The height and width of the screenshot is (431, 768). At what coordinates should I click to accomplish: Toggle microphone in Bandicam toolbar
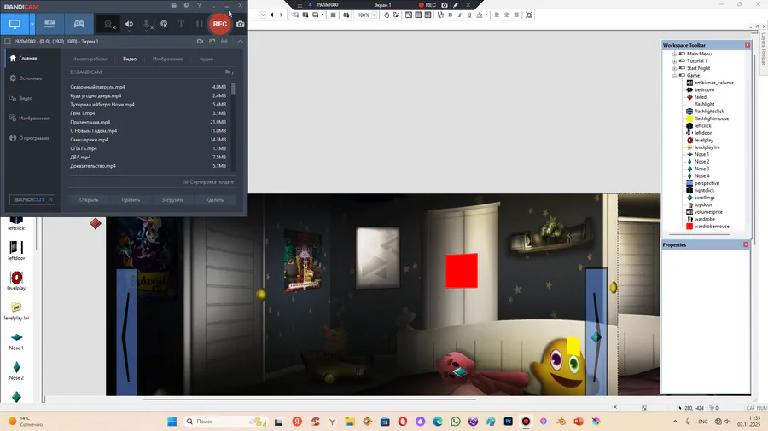point(147,24)
